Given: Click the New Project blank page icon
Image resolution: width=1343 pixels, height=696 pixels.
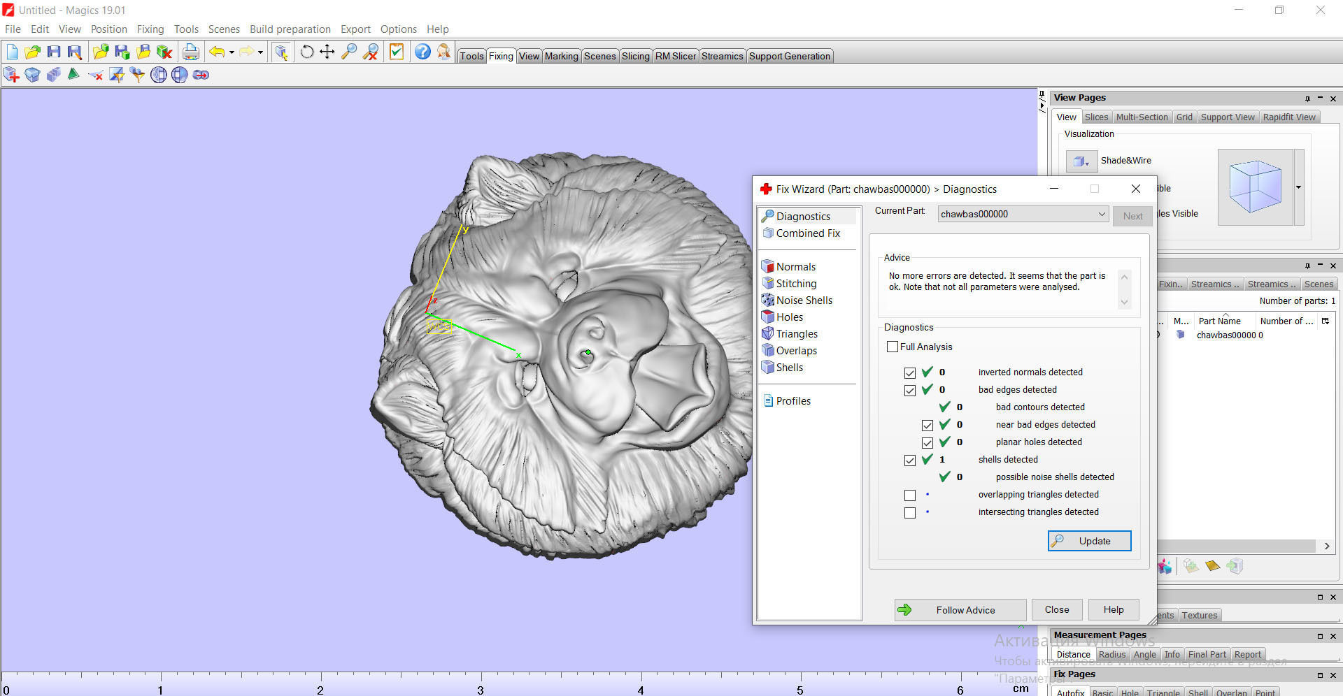Looking at the screenshot, I should click(x=12, y=52).
